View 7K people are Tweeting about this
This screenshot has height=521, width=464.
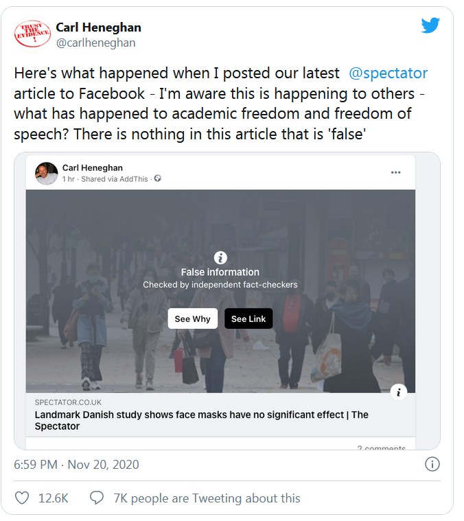coord(207,498)
